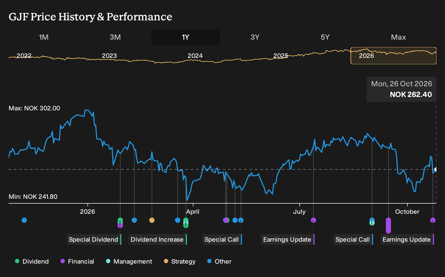Click the 2024 section of the overview chart
The width and height of the screenshot is (445, 277).
click(195, 56)
